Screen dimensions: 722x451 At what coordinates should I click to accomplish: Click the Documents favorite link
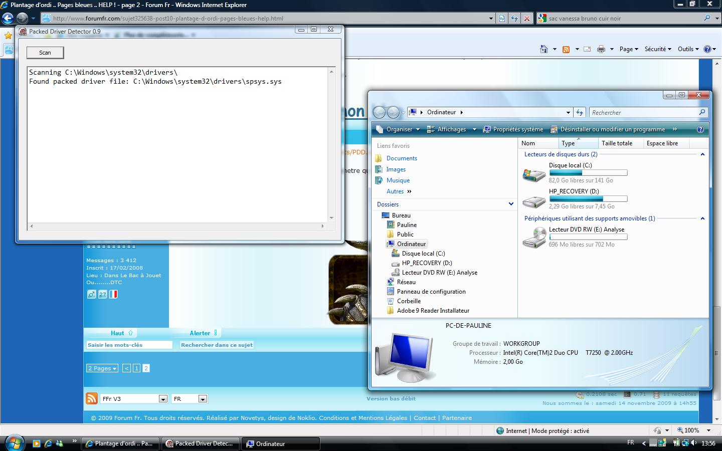402,158
